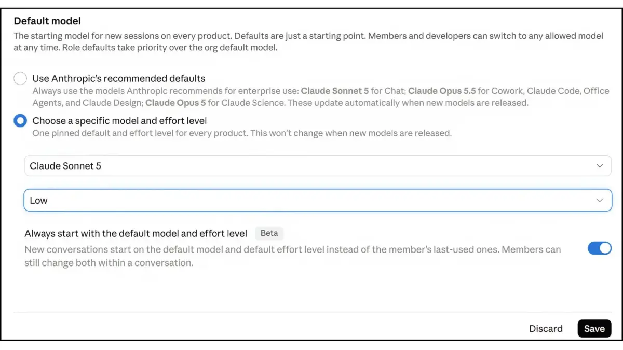Image resolution: width=623 pixels, height=350 pixels.
Task: Click the chevron arrow on the Low dropdown
Action: [600, 200]
